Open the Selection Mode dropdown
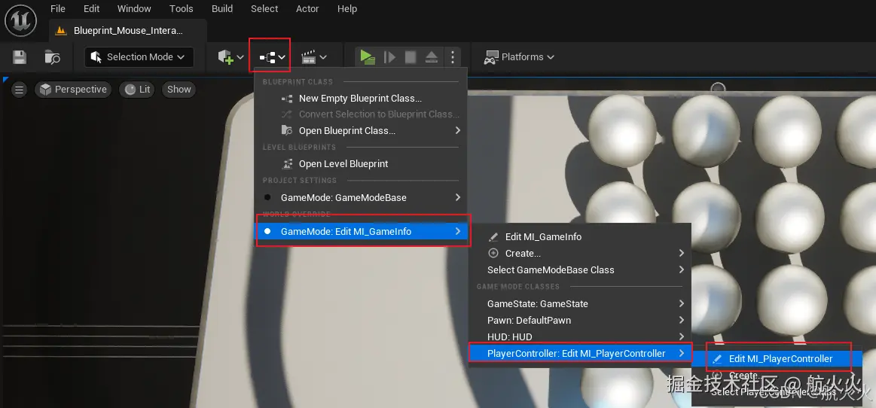The image size is (876, 408). [139, 57]
